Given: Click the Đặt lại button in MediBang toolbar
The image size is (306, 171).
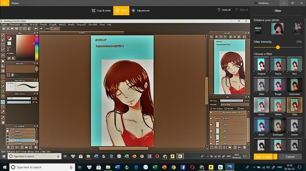Looking at the screenshot, I should (55, 29).
